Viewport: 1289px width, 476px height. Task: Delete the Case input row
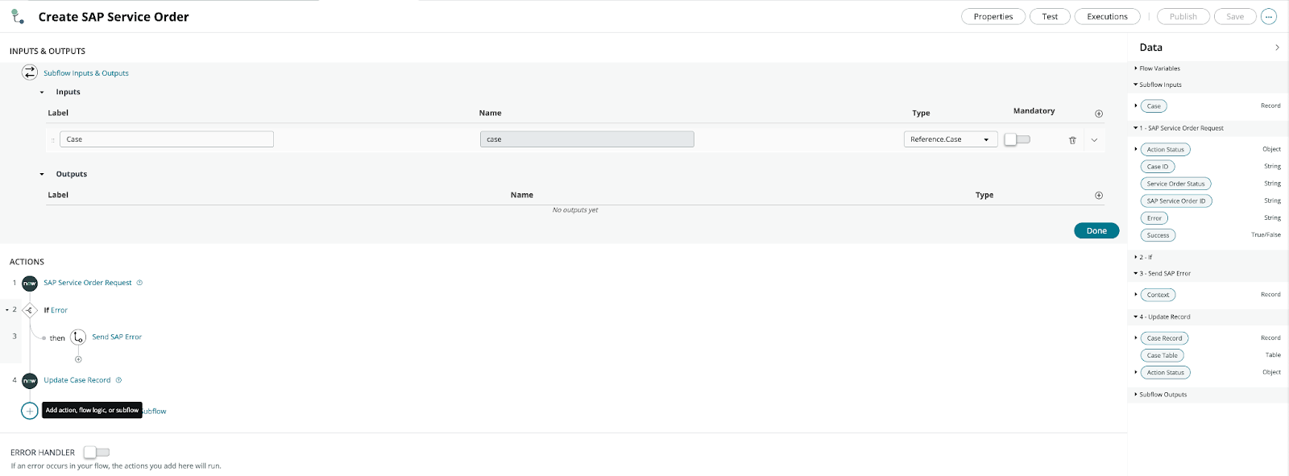(x=1072, y=140)
